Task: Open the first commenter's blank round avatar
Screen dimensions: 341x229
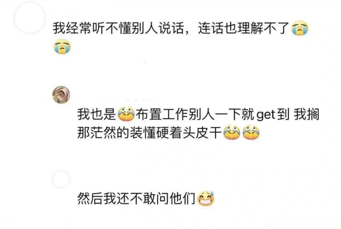Action: (x=30, y=18)
